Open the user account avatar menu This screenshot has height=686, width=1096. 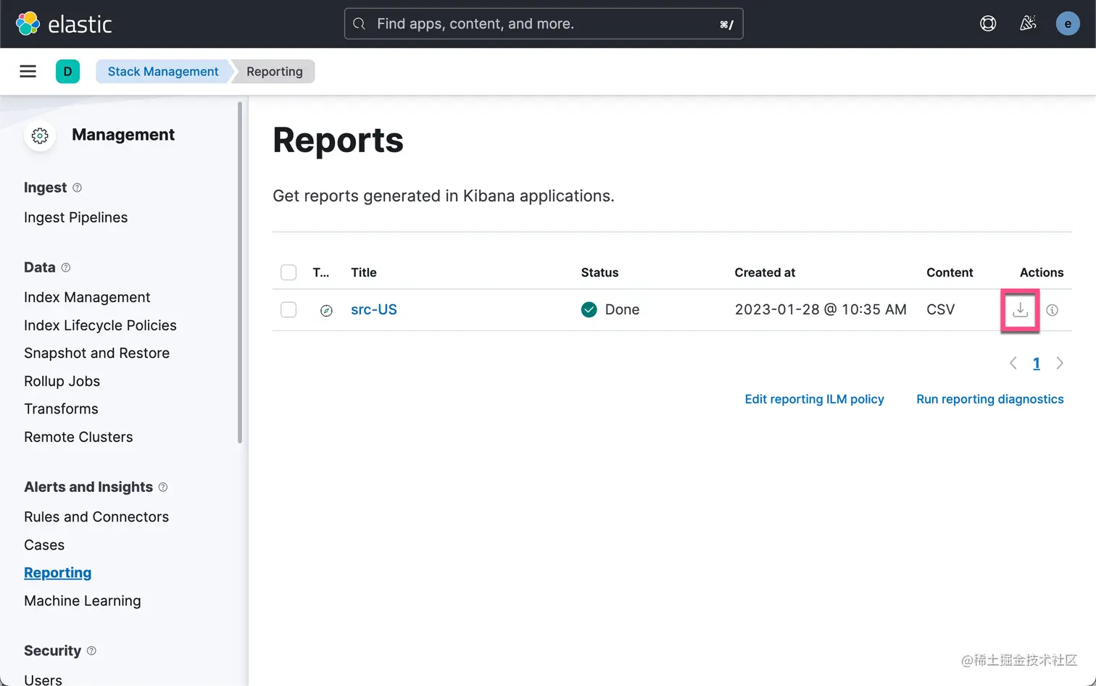tap(1068, 24)
